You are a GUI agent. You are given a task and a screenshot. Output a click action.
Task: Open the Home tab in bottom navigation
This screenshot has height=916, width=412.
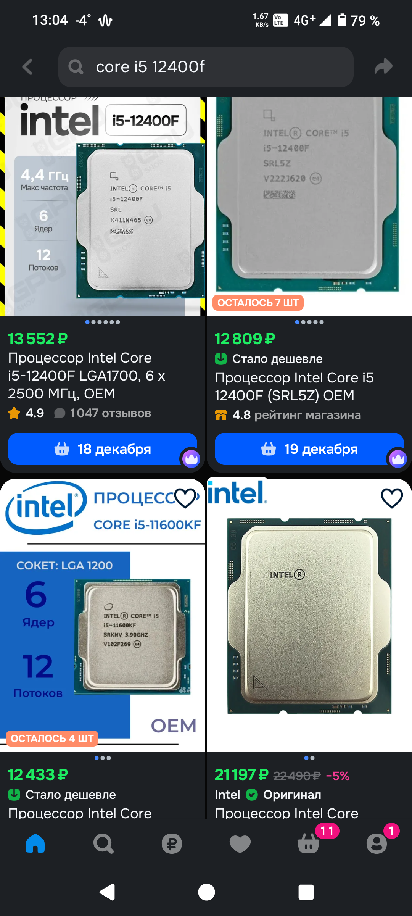point(35,843)
